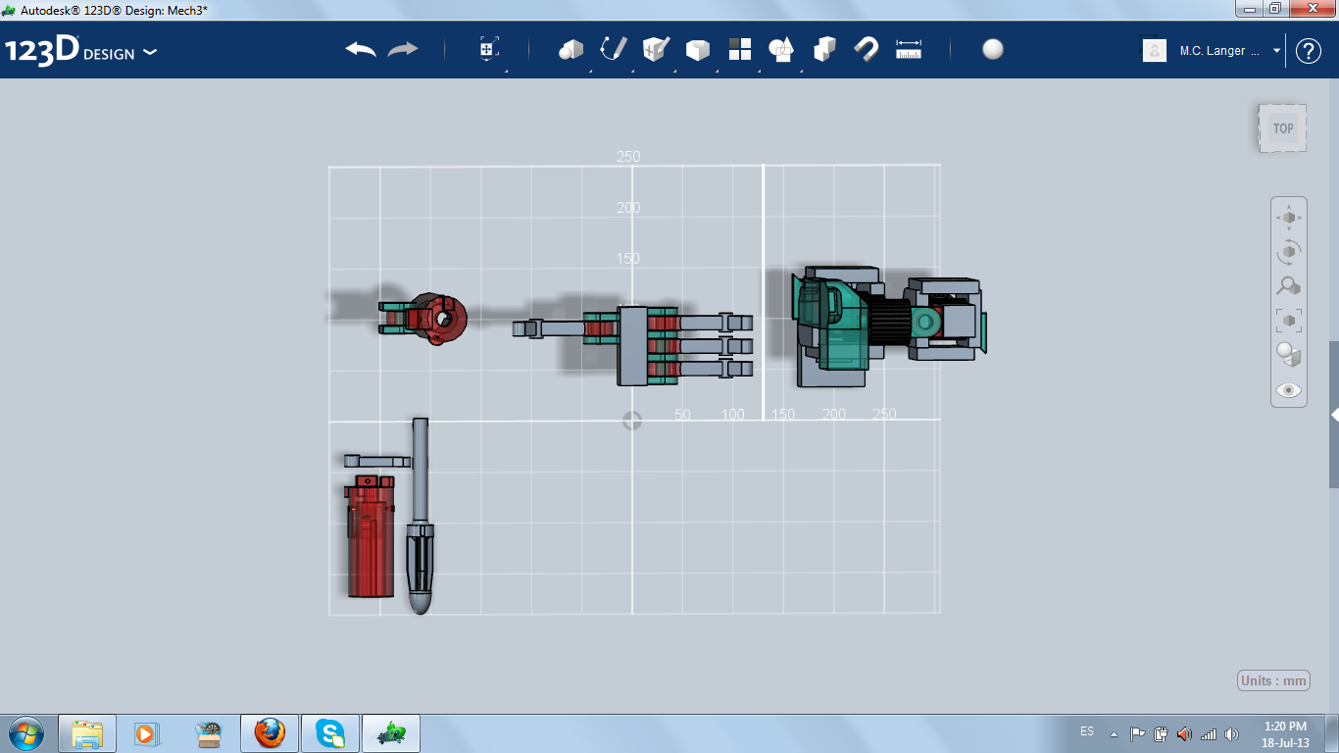
Task: Open the Grouping tool menu
Action: pyautogui.click(x=781, y=49)
